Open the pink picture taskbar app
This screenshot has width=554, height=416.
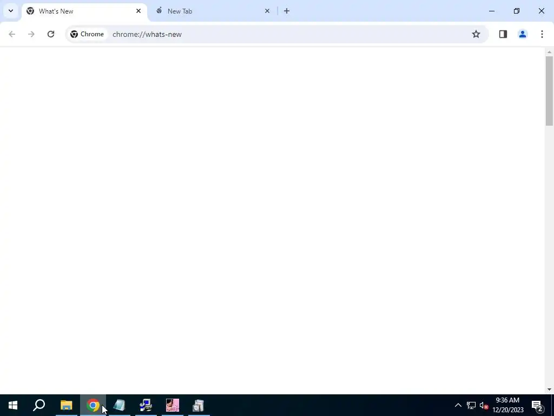pos(173,405)
